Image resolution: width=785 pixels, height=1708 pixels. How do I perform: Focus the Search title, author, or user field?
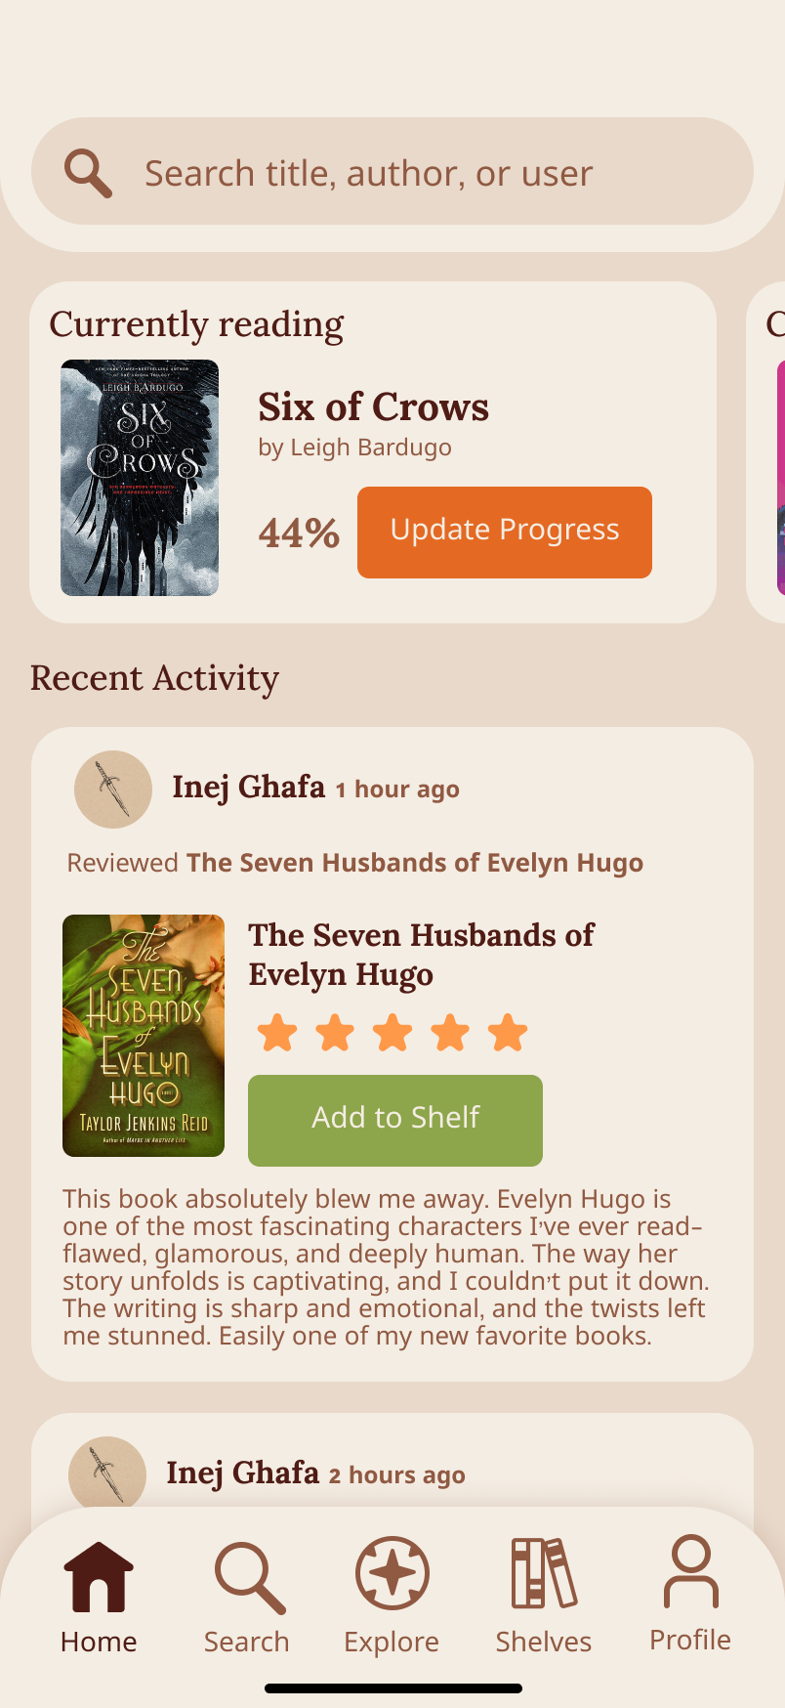click(392, 172)
